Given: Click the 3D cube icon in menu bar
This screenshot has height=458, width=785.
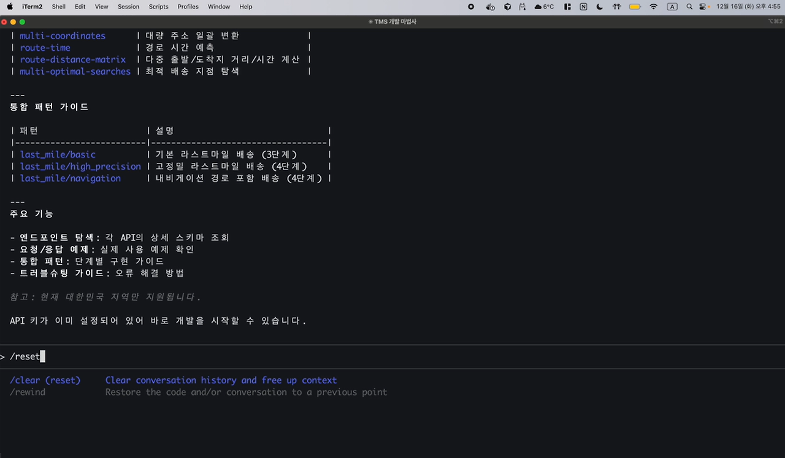Looking at the screenshot, I should point(508,7).
